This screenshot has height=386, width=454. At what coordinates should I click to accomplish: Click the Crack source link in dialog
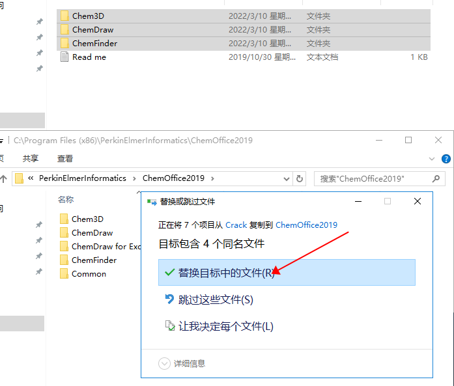click(x=236, y=225)
